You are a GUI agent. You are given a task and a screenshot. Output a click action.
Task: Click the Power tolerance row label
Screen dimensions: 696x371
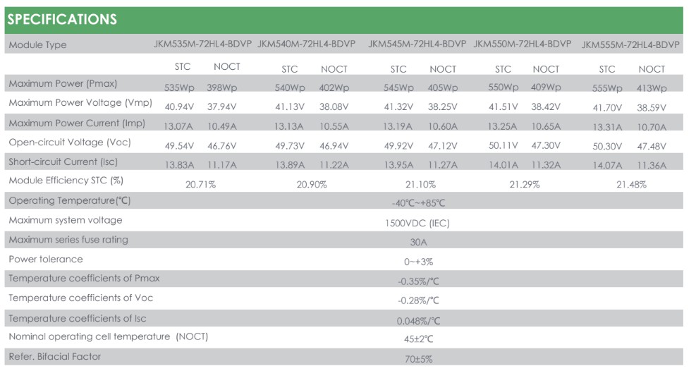46,259
